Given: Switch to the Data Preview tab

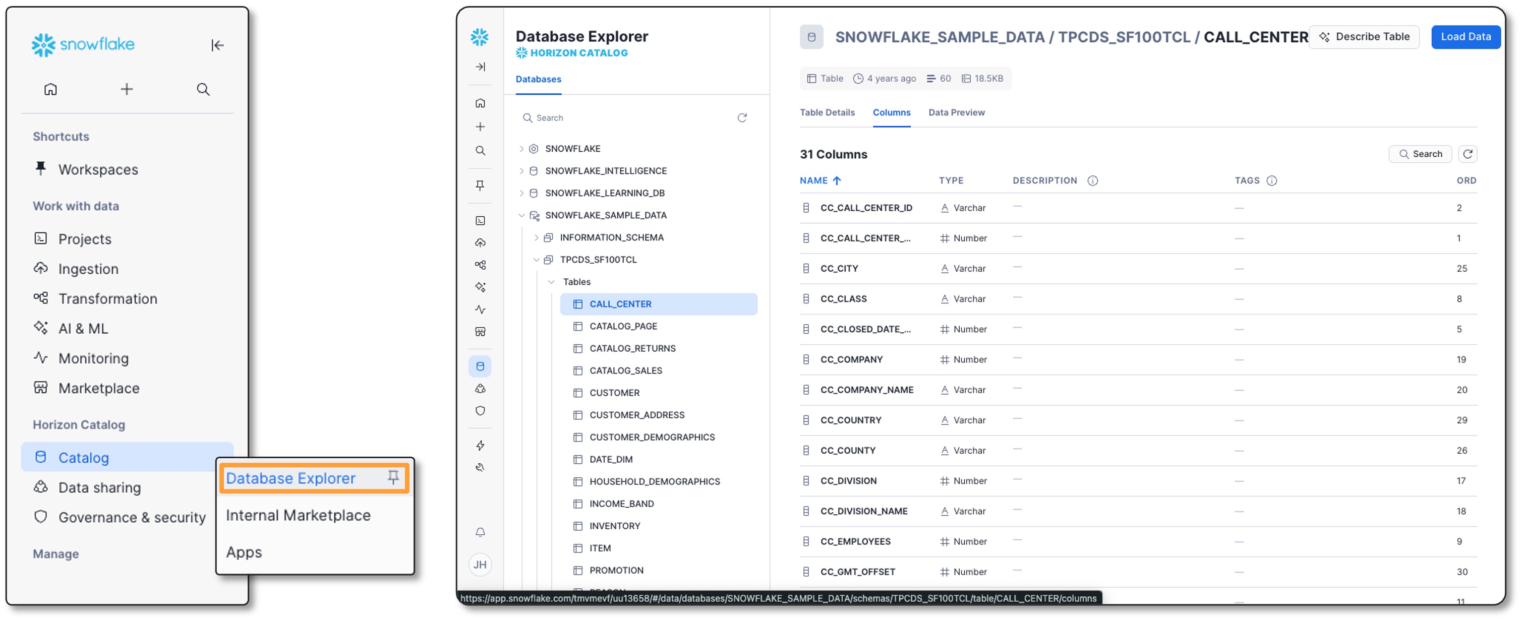Looking at the screenshot, I should tap(956, 112).
